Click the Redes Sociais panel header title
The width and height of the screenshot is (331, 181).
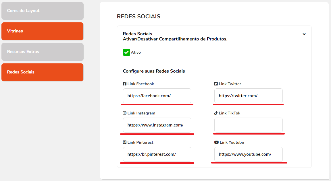pos(137,34)
